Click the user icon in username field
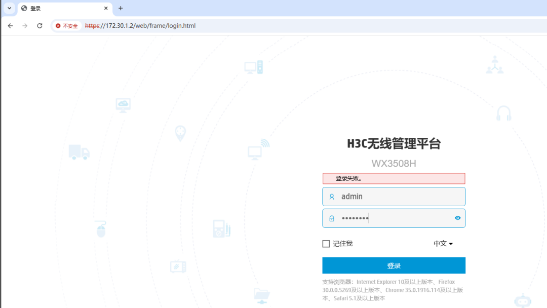The width and height of the screenshot is (547, 308). [332, 197]
